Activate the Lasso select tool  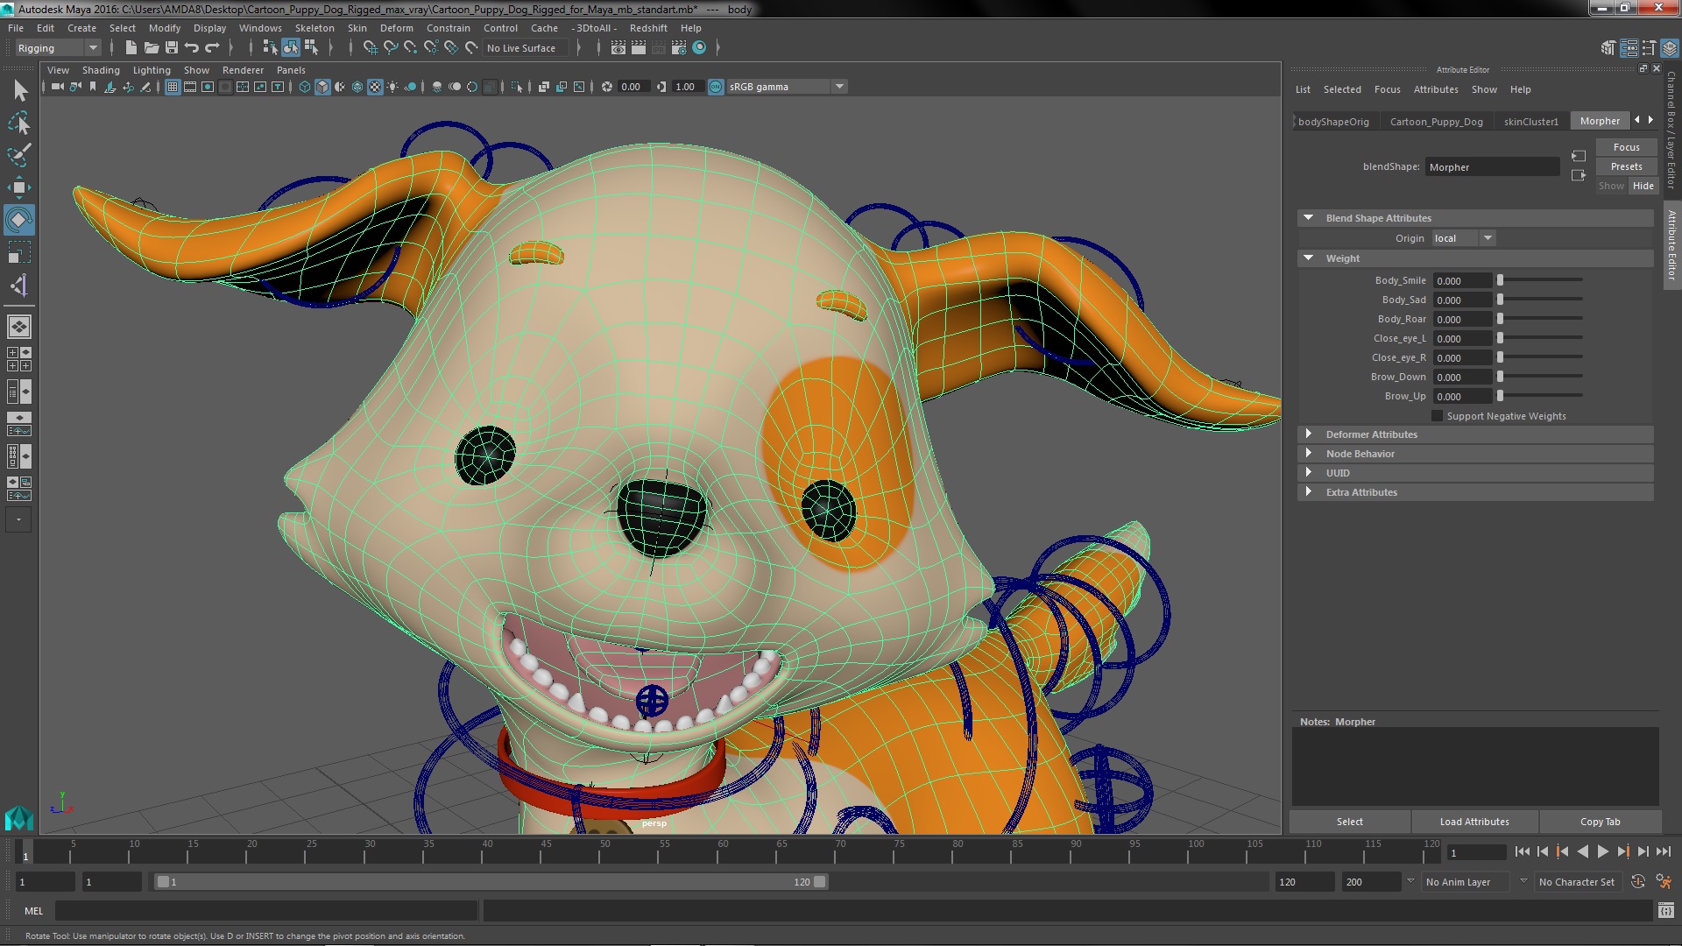coord(19,123)
